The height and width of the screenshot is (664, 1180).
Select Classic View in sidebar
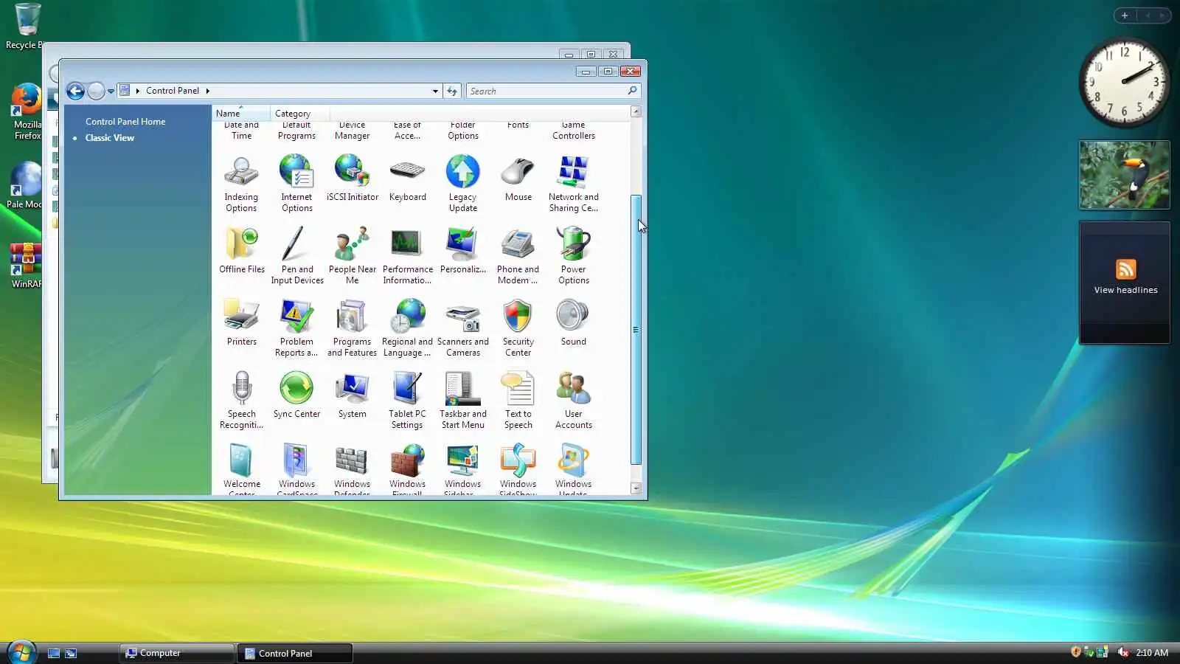point(110,138)
